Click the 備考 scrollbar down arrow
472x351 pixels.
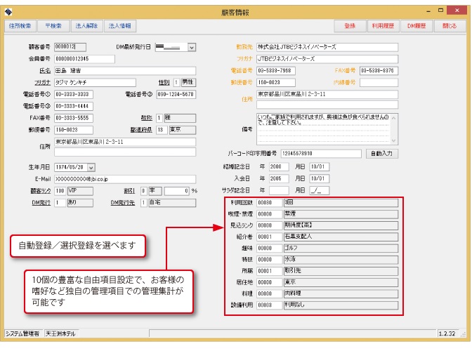(394, 141)
